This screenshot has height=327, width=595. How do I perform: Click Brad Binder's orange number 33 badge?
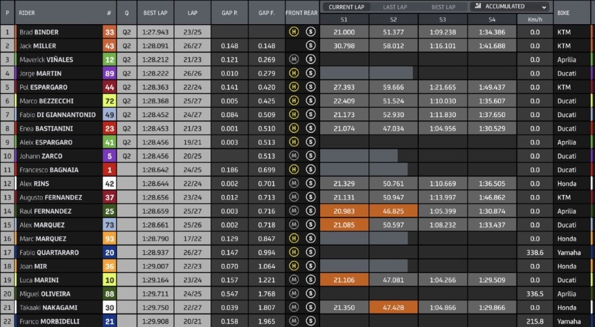point(109,32)
